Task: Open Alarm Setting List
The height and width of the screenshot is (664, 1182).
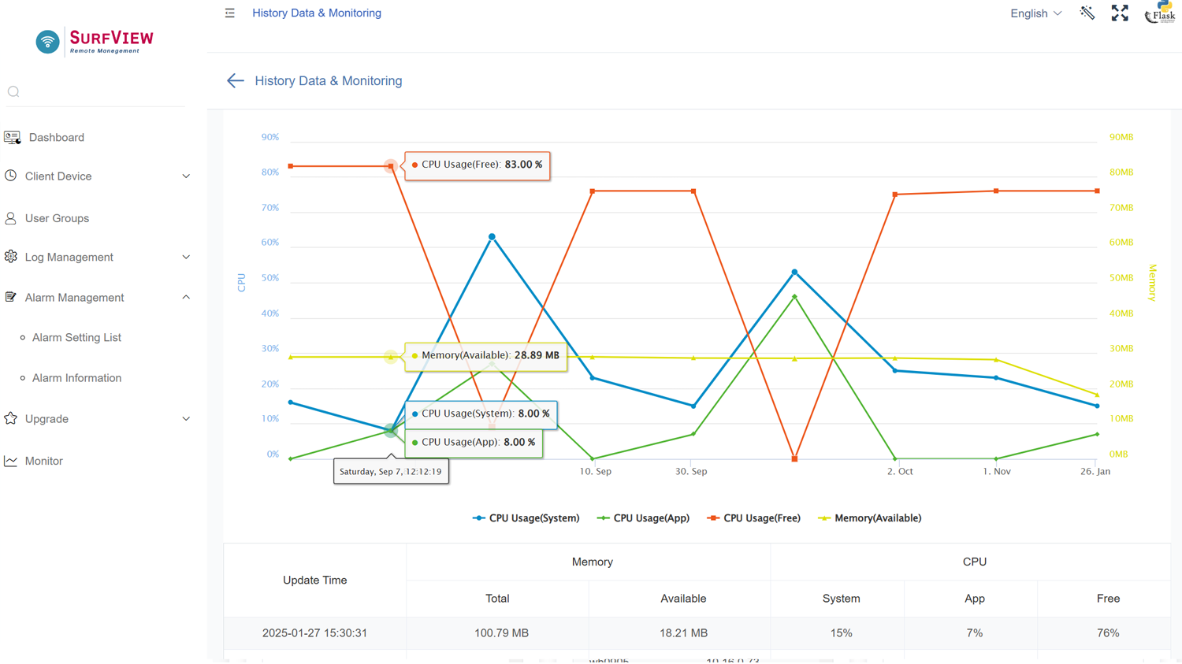Action: click(76, 338)
